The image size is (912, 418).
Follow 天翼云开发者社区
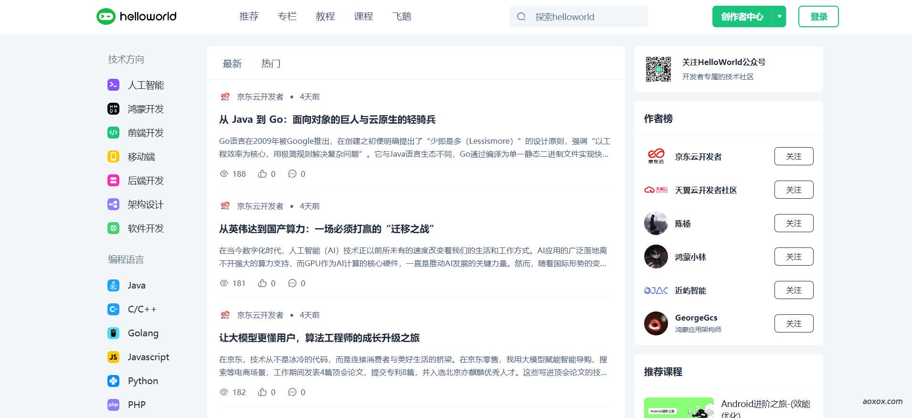pyautogui.click(x=794, y=190)
